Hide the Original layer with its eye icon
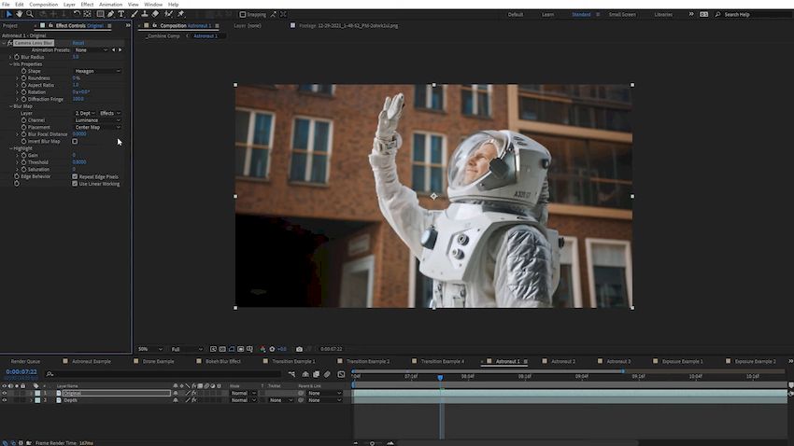The image size is (794, 446). [x=5, y=393]
